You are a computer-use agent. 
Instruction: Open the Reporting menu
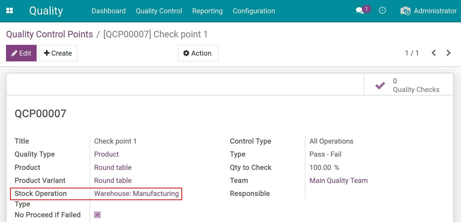coord(207,11)
